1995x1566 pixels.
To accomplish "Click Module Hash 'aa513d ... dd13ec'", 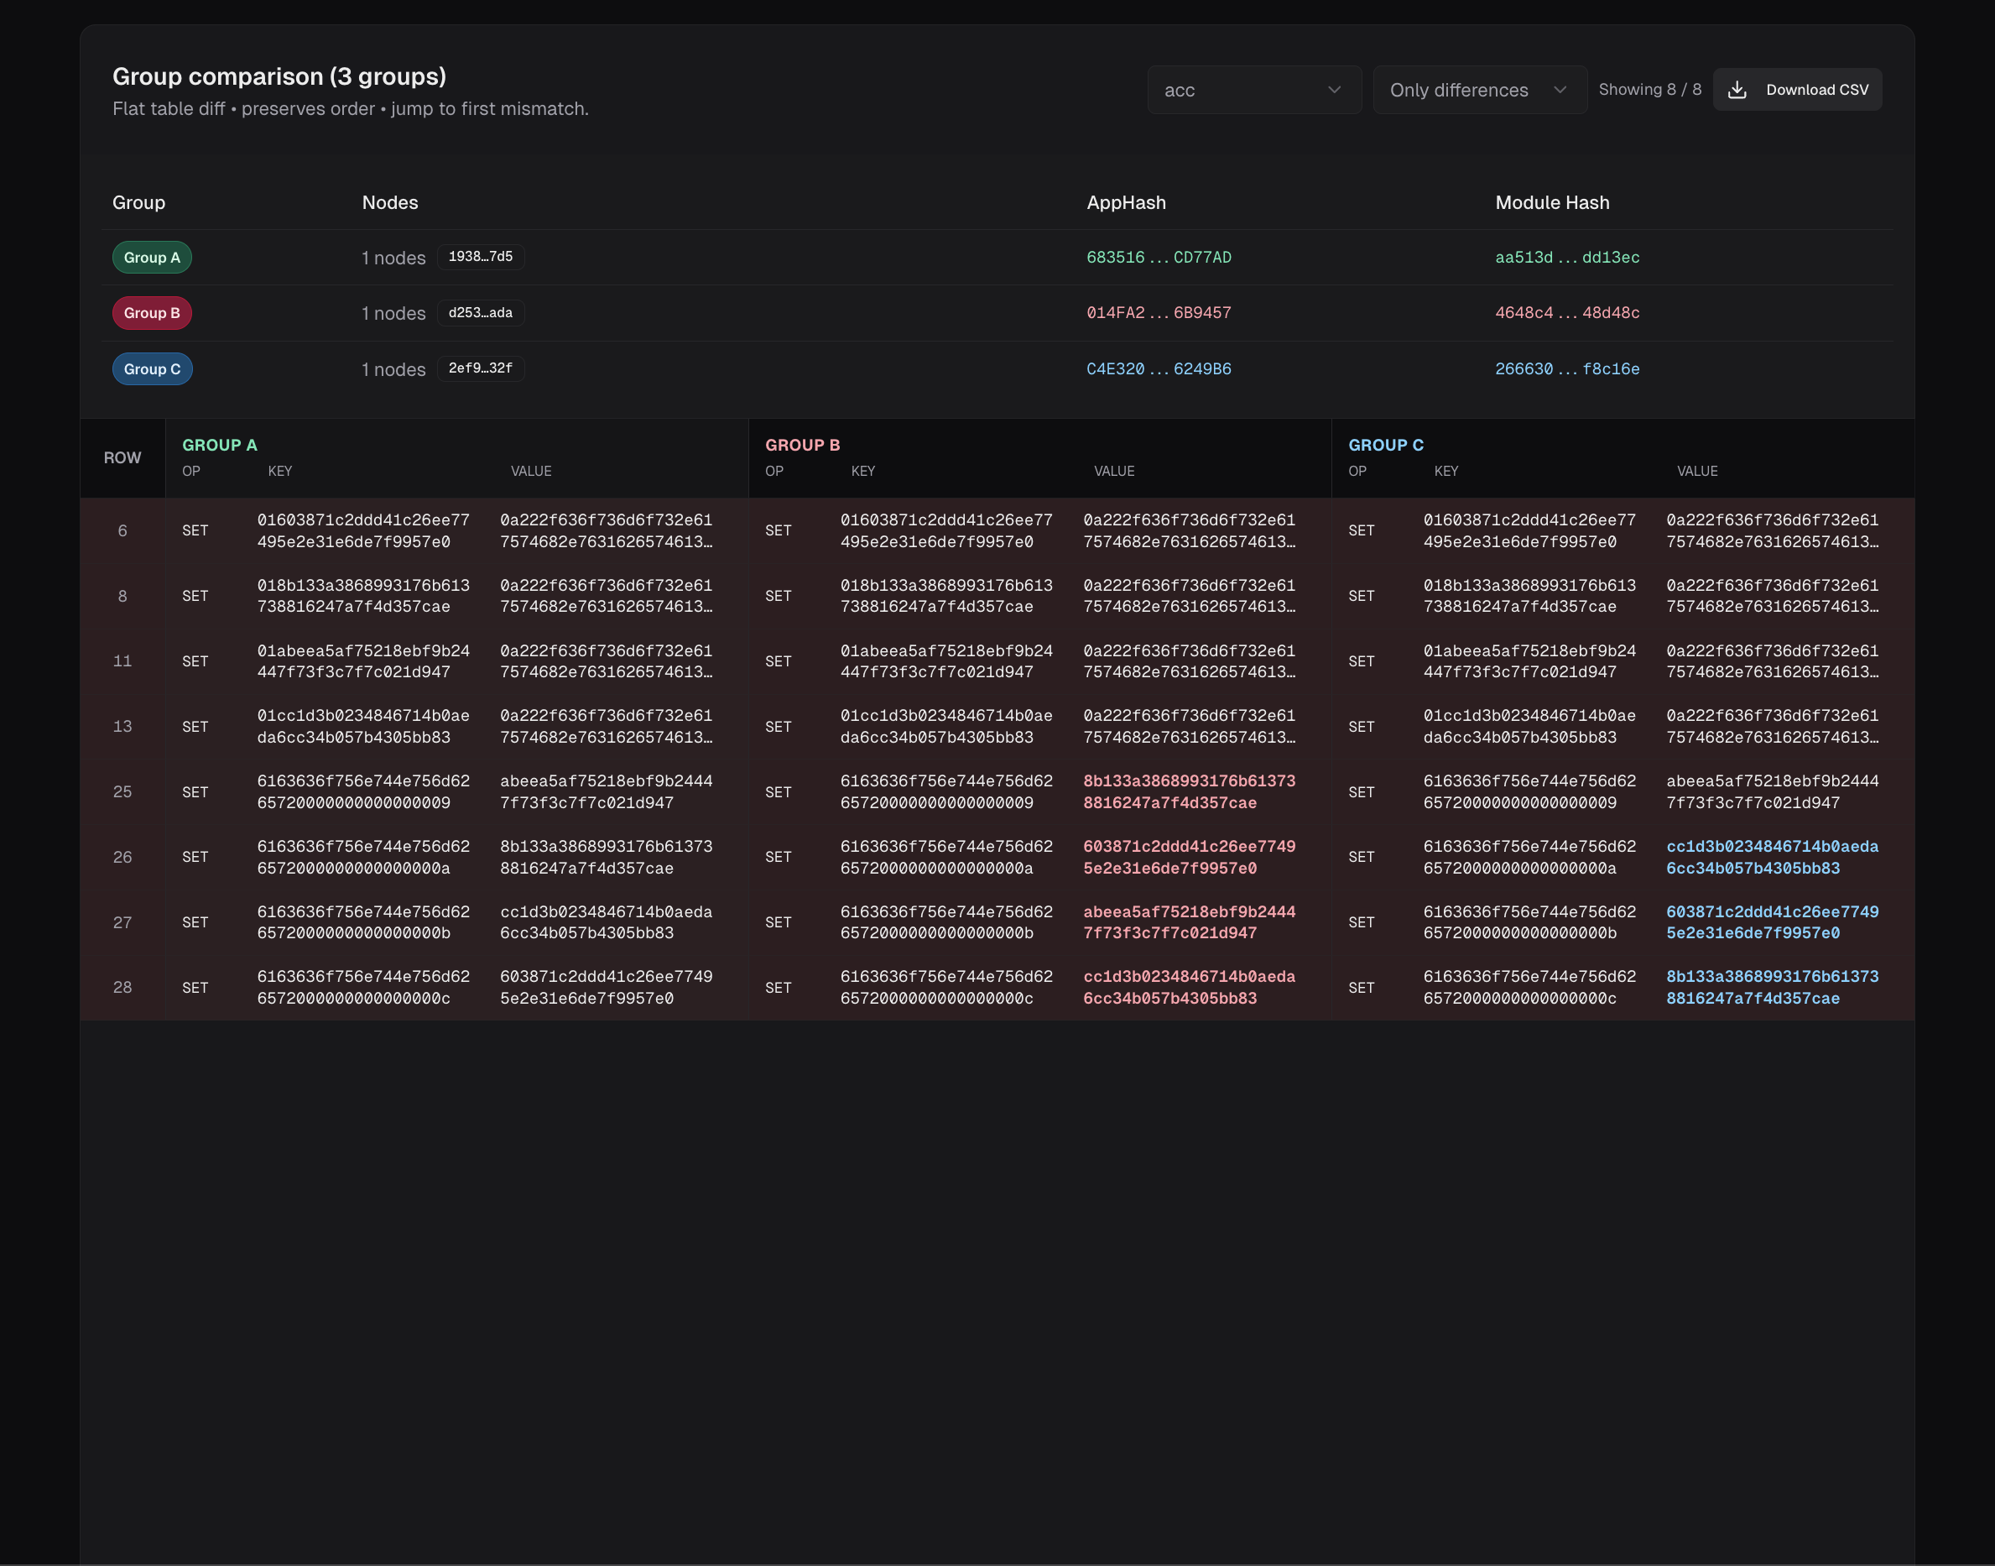I will click(x=1567, y=258).
